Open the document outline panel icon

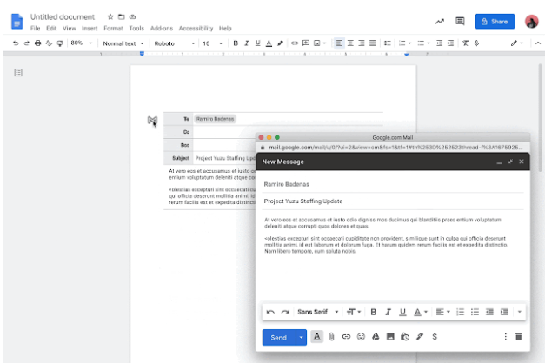[18, 73]
